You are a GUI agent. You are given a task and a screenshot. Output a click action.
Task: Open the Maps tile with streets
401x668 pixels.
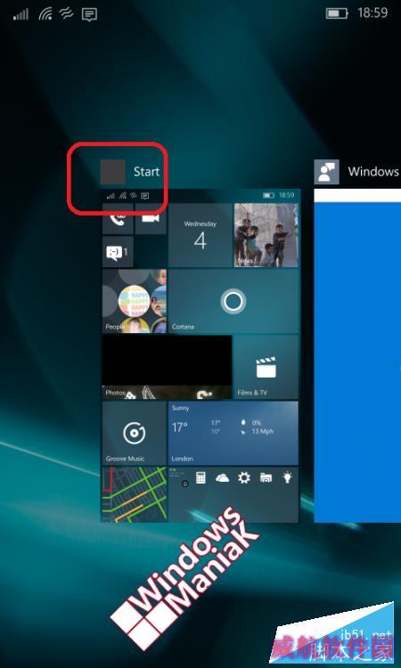point(135,494)
